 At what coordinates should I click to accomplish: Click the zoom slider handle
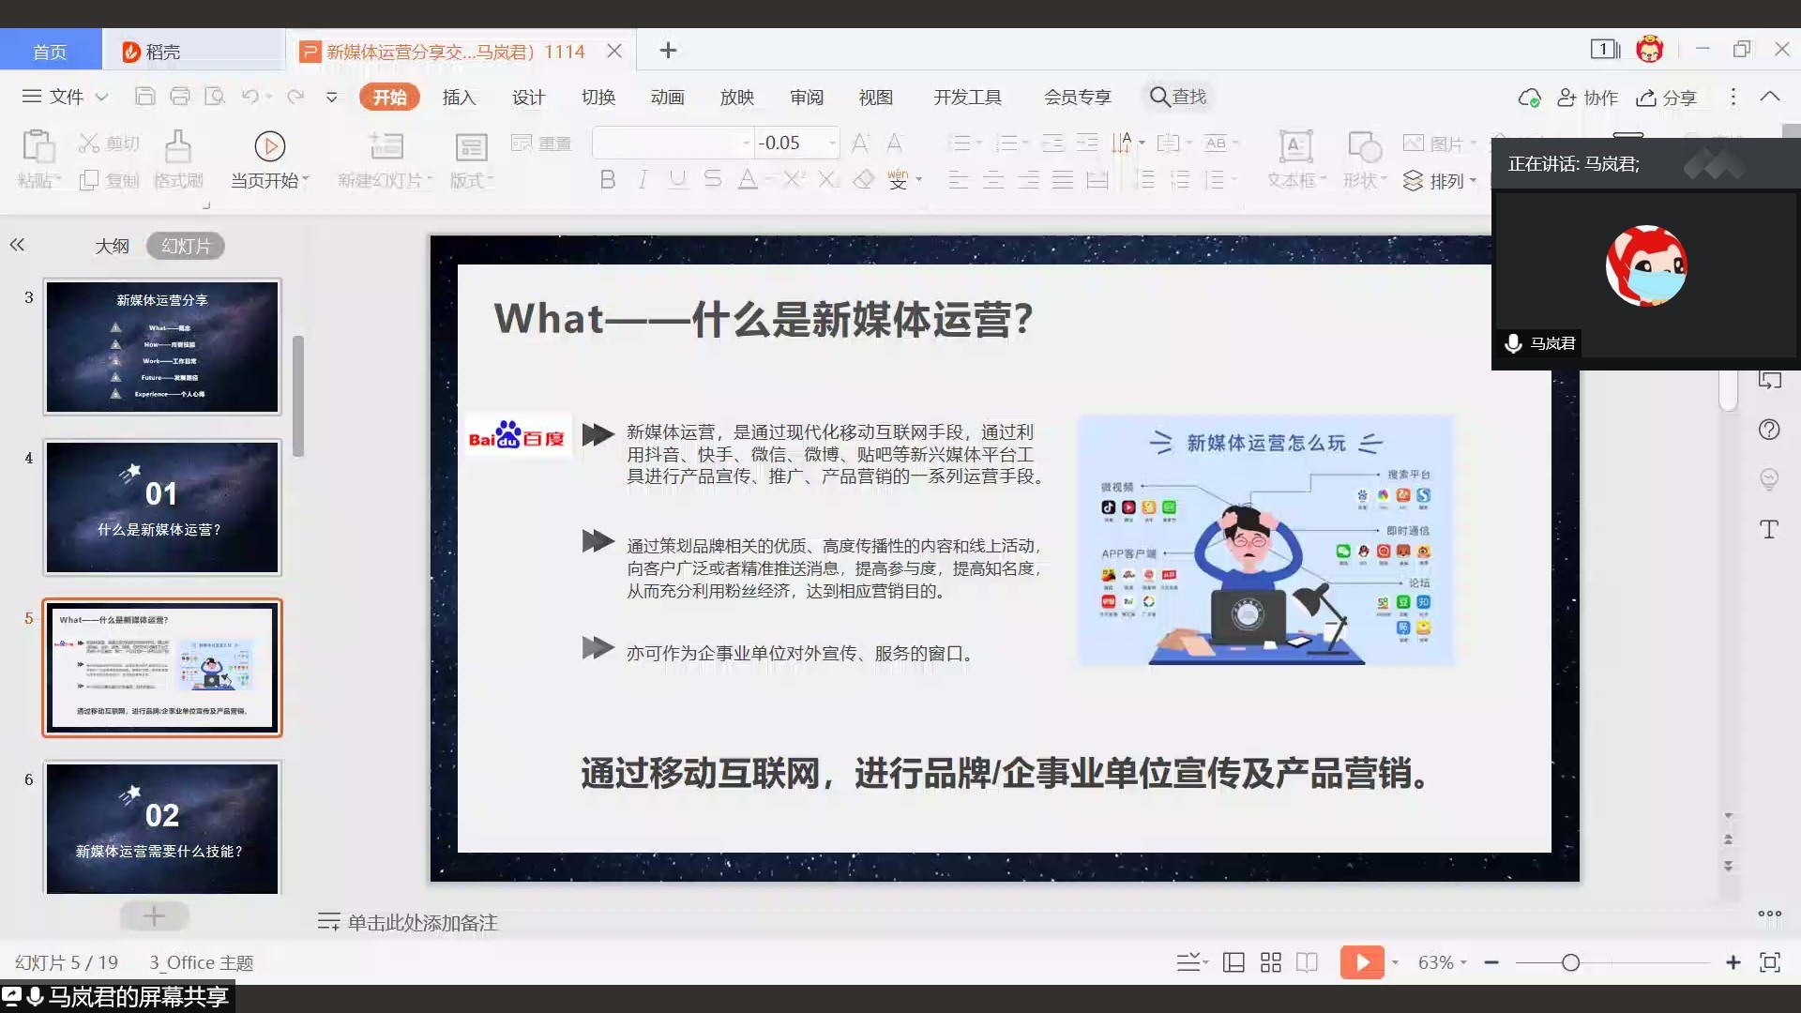click(1570, 962)
